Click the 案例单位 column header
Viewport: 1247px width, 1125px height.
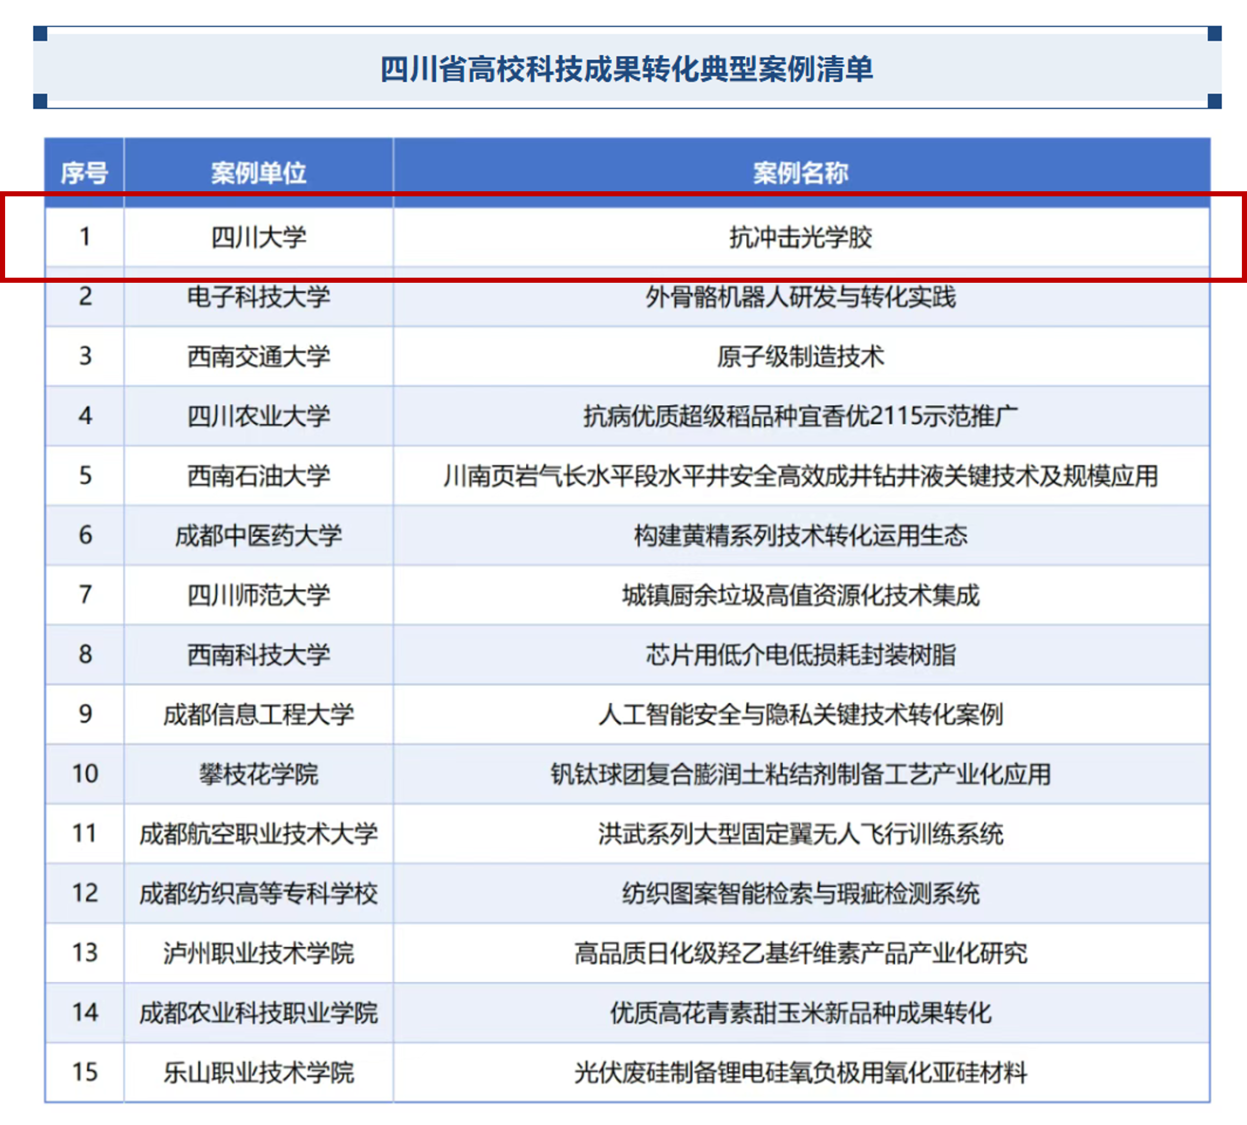[258, 172]
